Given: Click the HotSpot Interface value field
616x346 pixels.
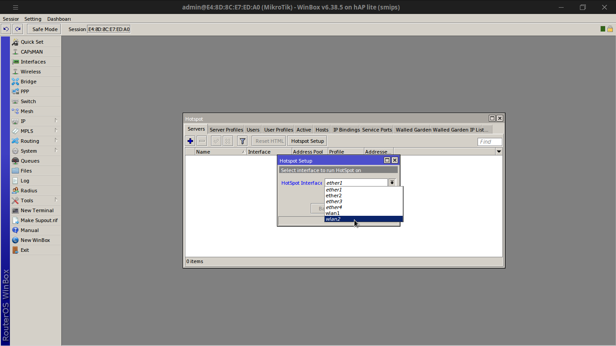Looking at the screenshot, I should pos(356,182).
